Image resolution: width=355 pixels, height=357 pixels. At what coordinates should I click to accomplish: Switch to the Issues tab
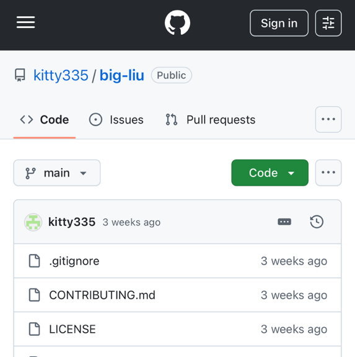116,120
